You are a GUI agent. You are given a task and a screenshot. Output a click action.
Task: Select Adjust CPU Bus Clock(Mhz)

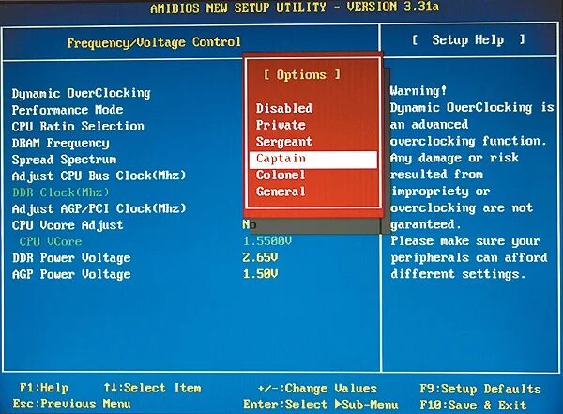(x=99, y=176)
